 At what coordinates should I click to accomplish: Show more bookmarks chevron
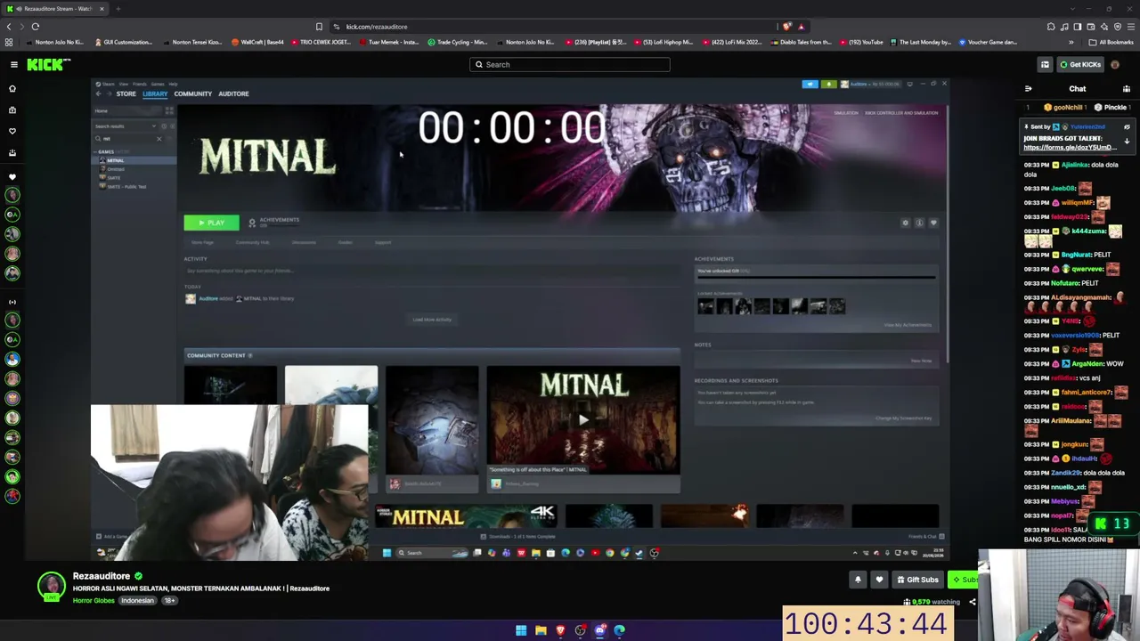1071,42
